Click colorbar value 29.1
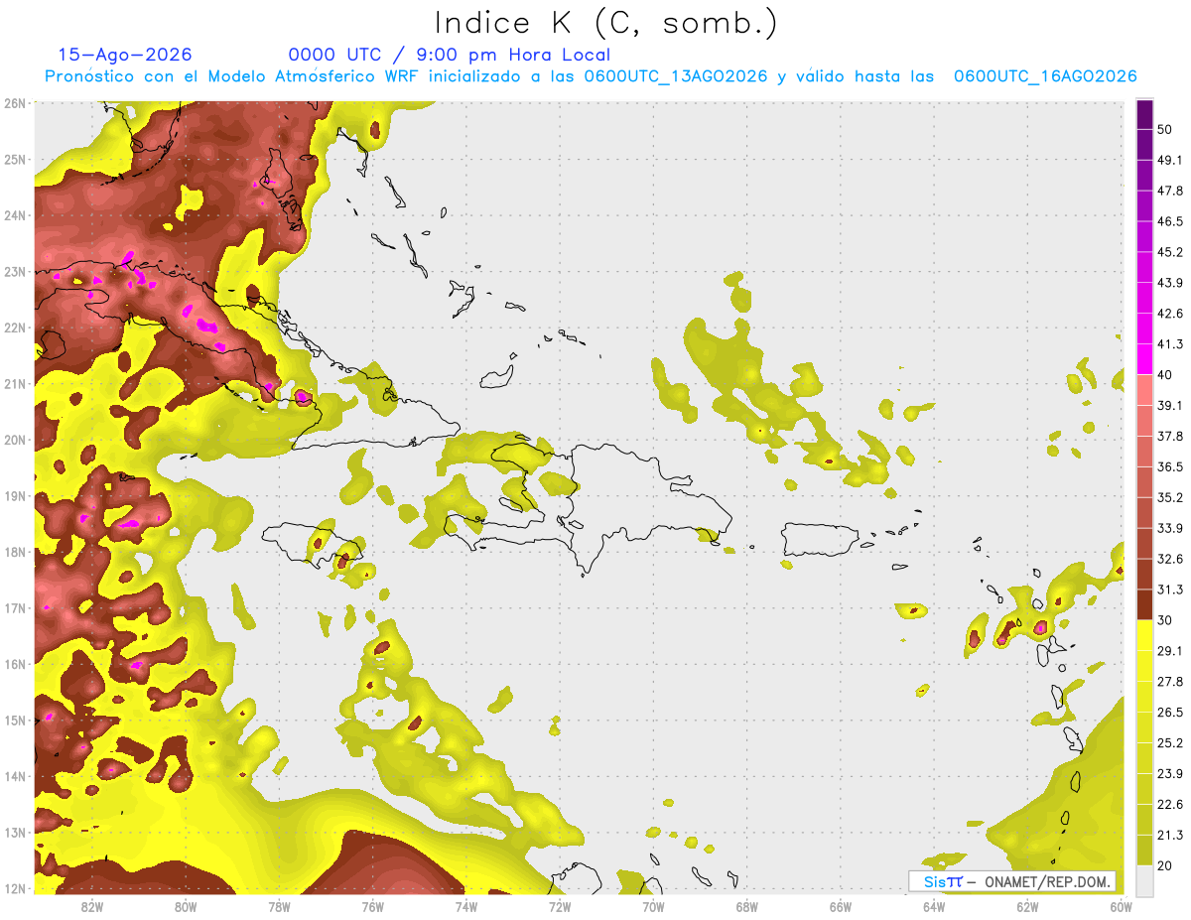The height and width of the screenshot is (920, 1191). (x=1169, y=651)
